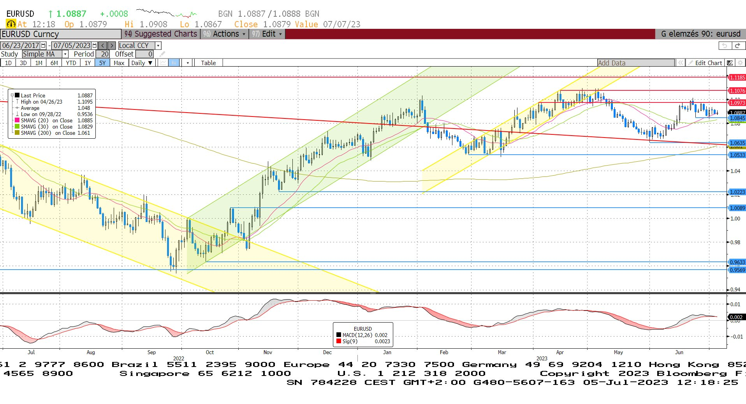Click the 0.9633 support level label
The height and width of the screenshot is (404, 746).
pyautogui.click(x=737, y=262)
